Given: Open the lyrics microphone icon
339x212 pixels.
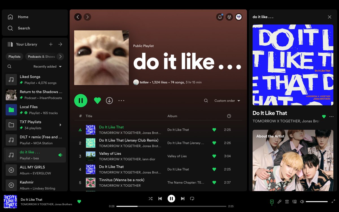Looking at the screenshot, I should [279, 202].
